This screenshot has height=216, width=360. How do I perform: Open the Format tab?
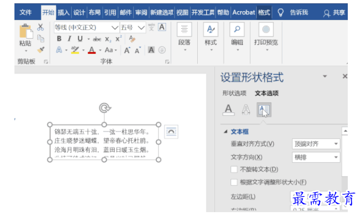coord(264,12)
